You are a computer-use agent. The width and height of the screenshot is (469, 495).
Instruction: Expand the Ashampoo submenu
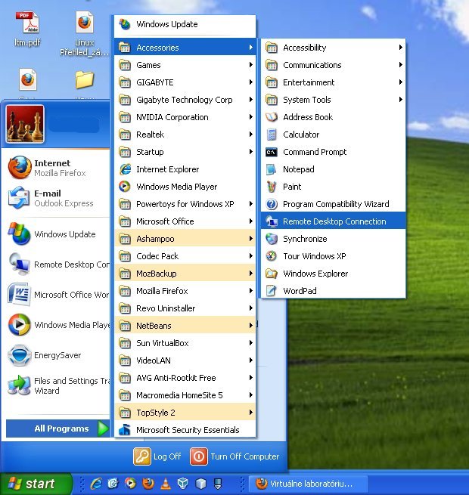(185, 239)
